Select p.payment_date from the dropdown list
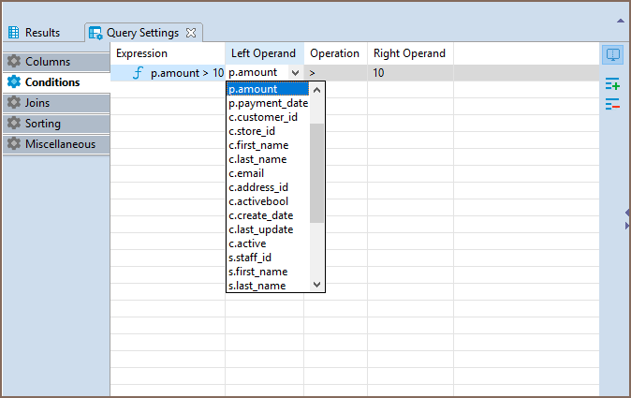631x398 pixels. click(x=268, y=103)
